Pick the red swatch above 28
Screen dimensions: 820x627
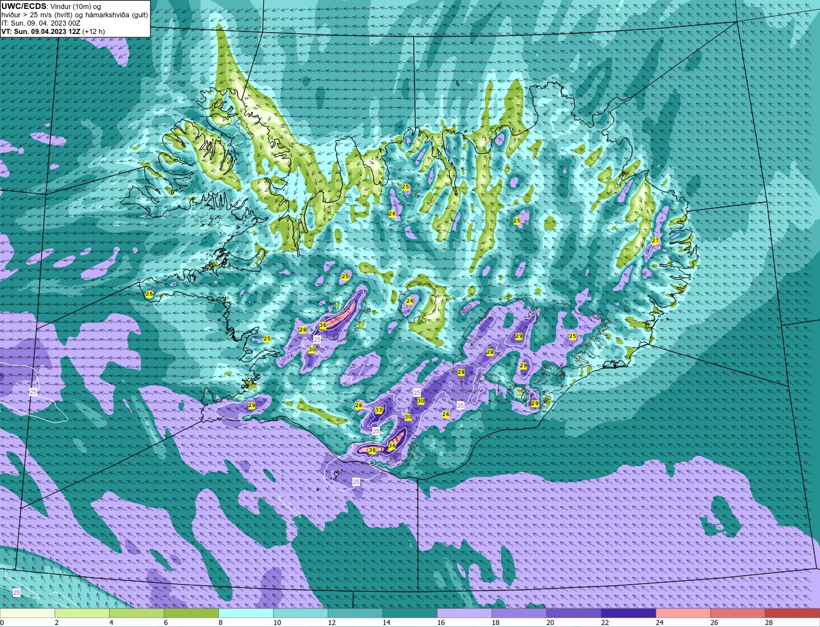[792, 613]
